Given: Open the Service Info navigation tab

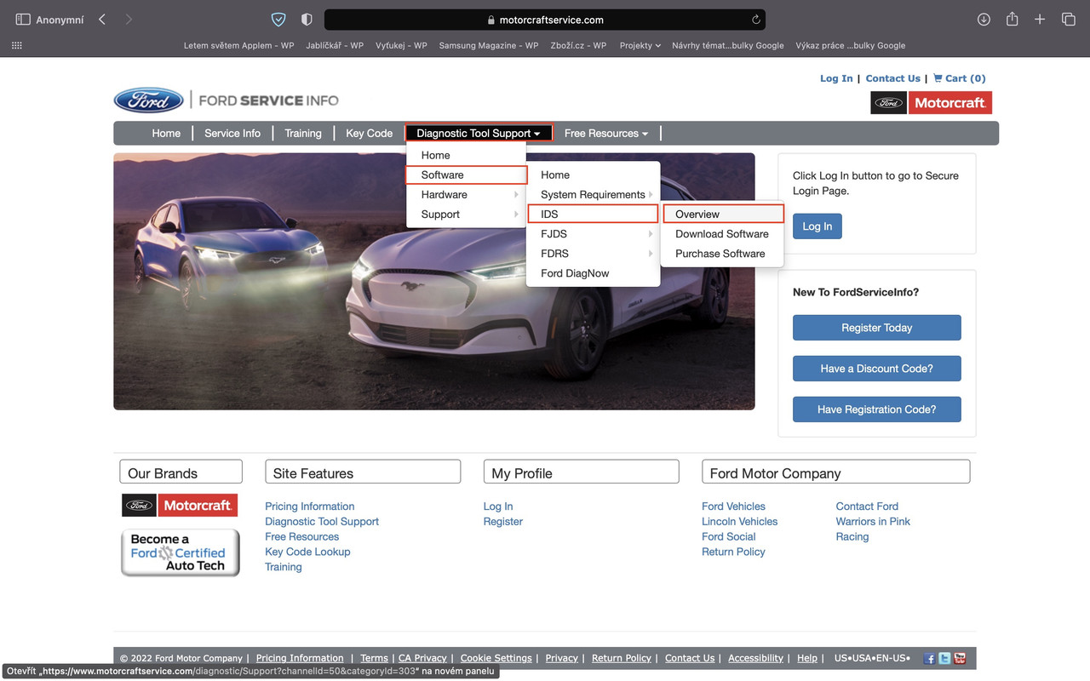Looking at the screenshot, I should click(232, 133).
